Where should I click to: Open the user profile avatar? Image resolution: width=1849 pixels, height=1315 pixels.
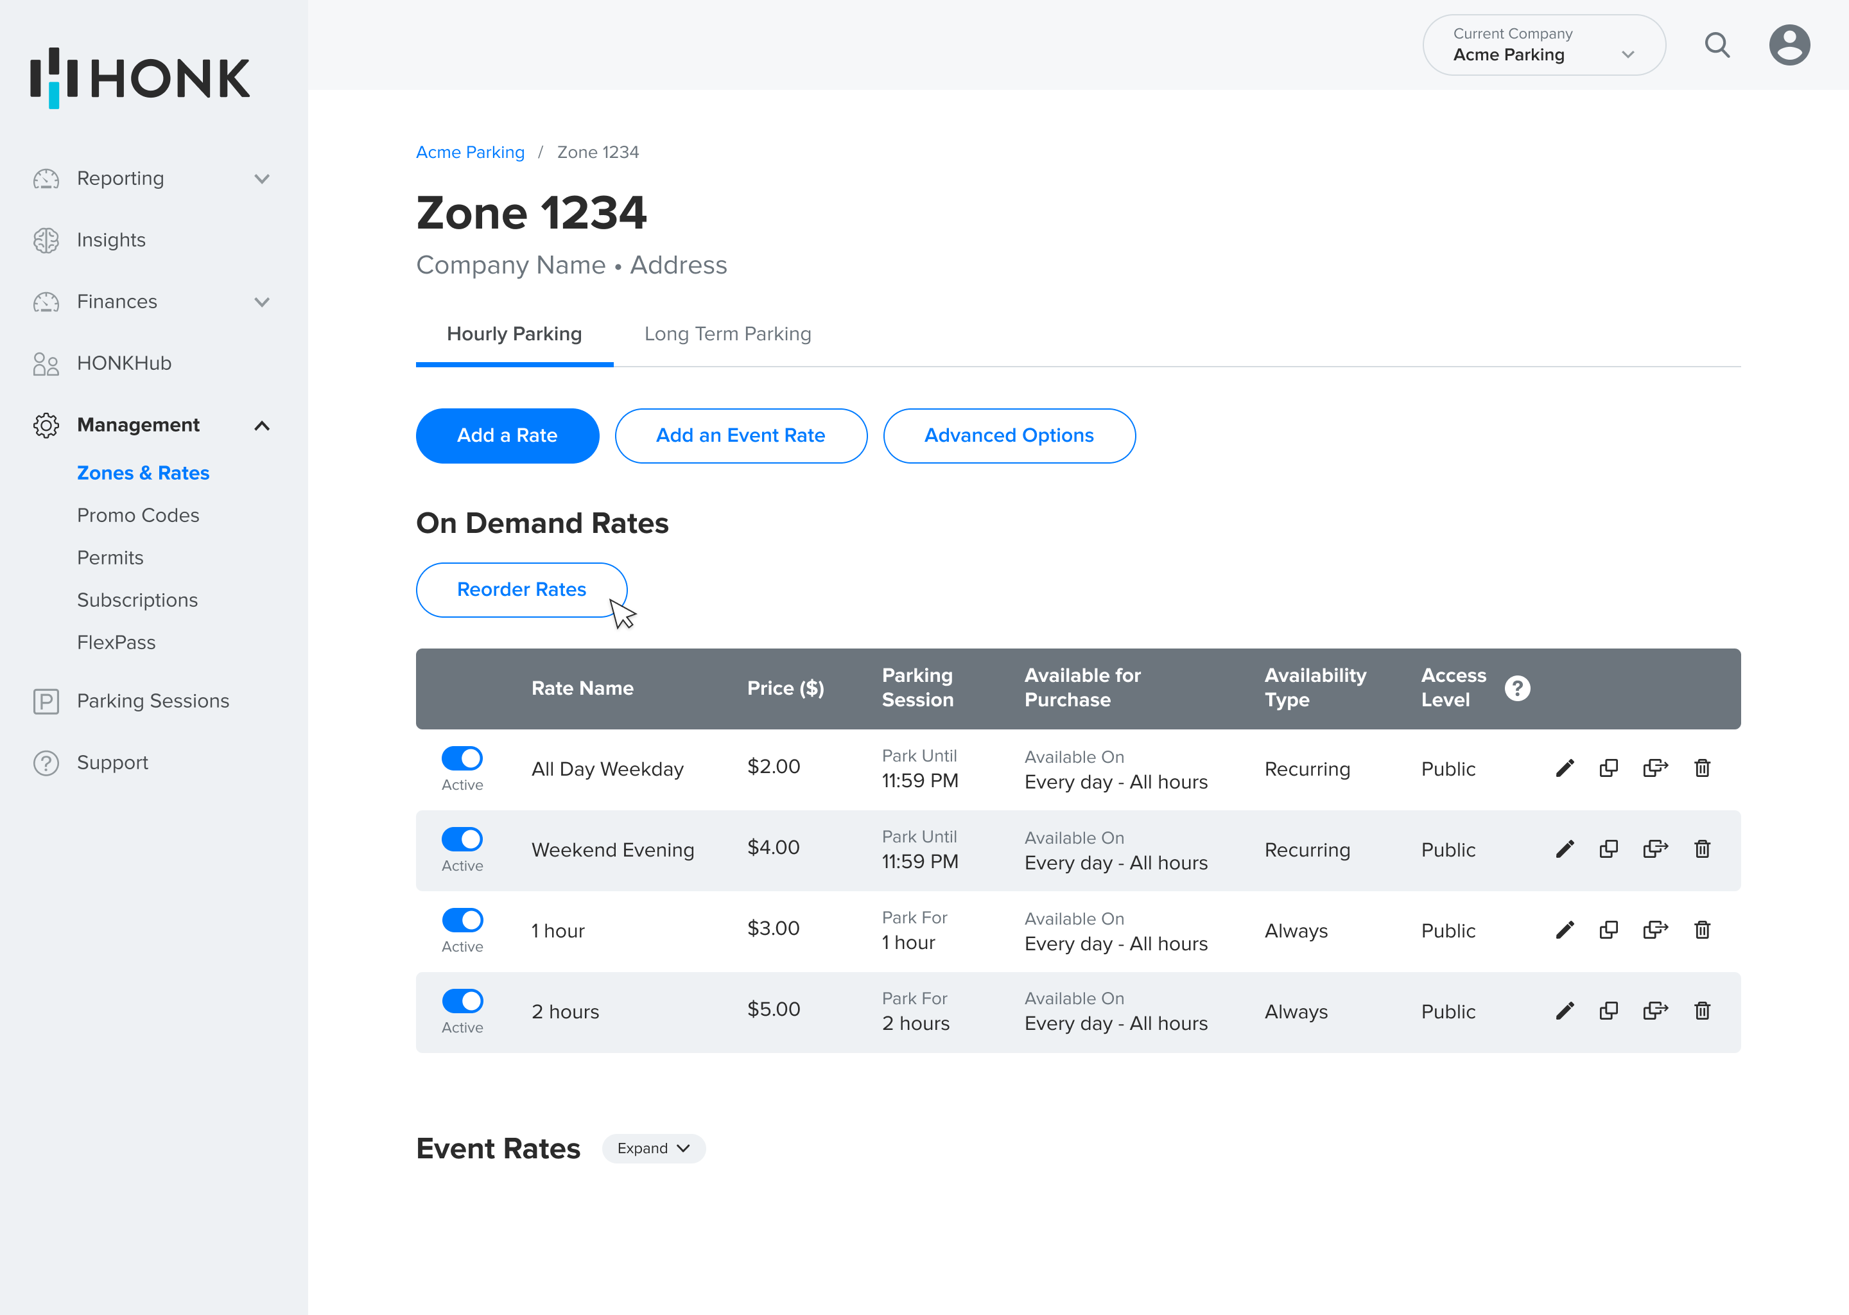(x=1788, y=46)
